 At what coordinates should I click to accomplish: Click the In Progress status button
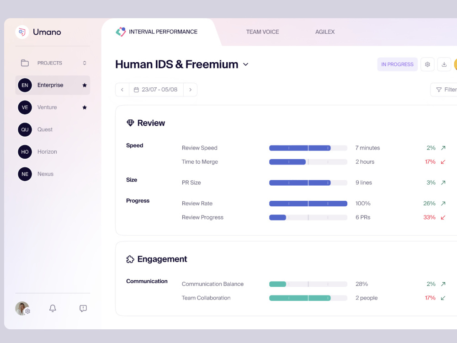[397, 64]
